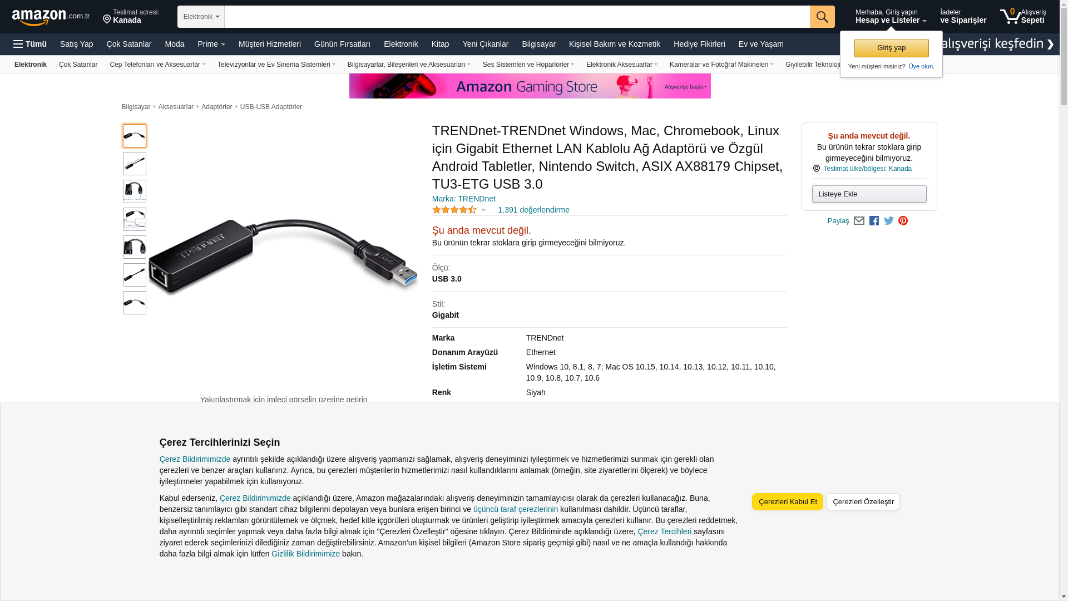Share product on Facebook icon
1068x601 pixels.
click(x=874, y=221)
